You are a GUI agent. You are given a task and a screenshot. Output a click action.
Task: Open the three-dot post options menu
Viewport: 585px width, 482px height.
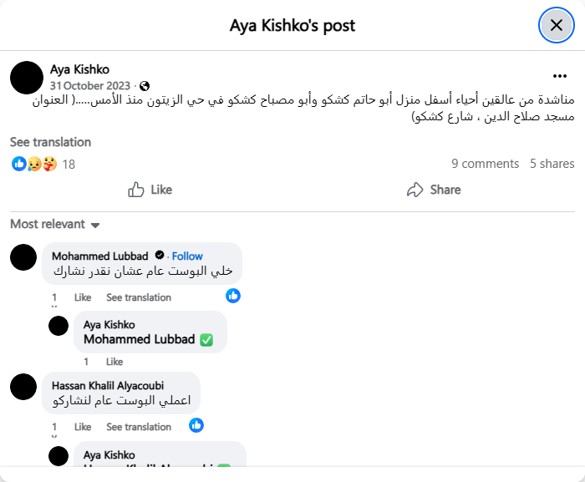559,75
